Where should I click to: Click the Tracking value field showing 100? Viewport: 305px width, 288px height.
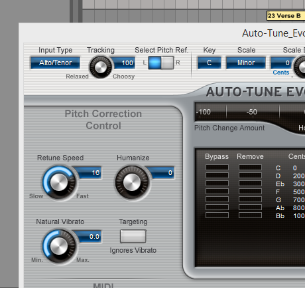[x=124, y=63]
